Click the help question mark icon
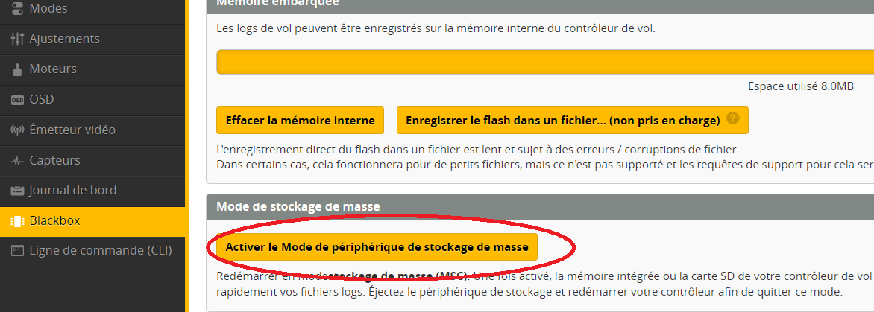Screen dimensions: 874x312 pyautogui.click(x=733, y=118)
